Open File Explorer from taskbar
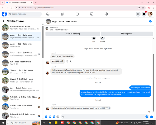 (50, 123)
